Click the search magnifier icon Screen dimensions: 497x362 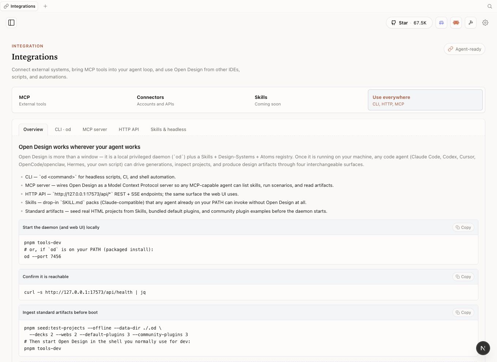[490, 6]
